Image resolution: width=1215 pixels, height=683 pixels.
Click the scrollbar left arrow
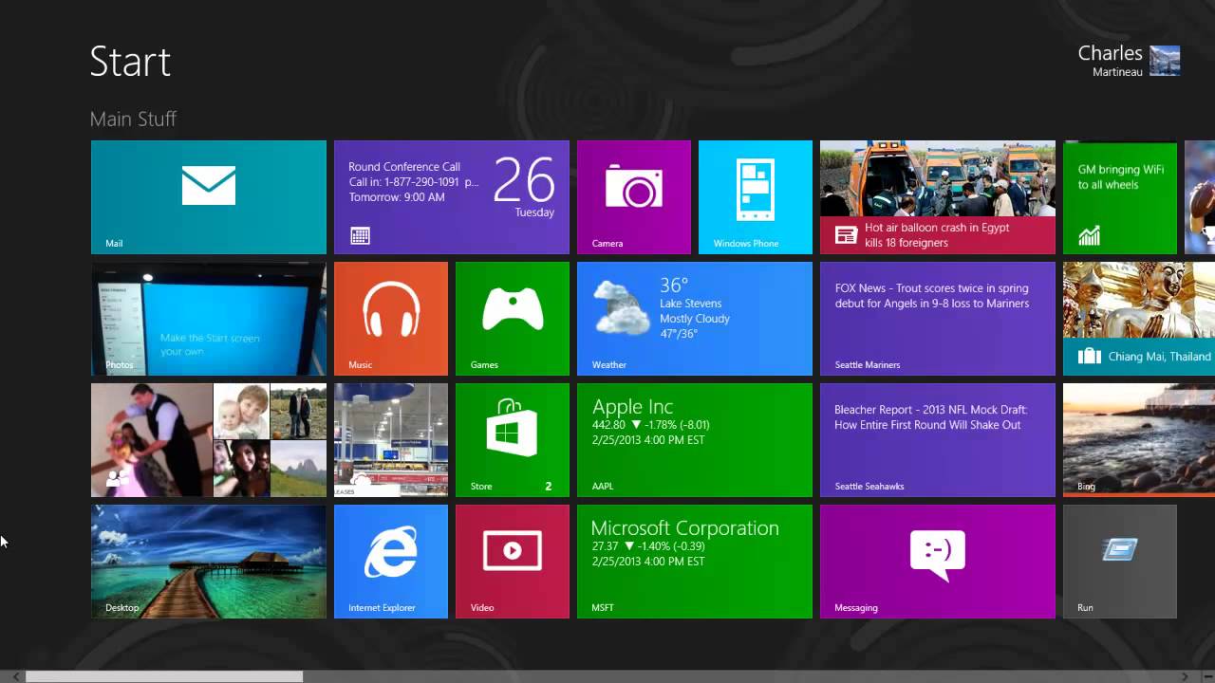[15, 676]
